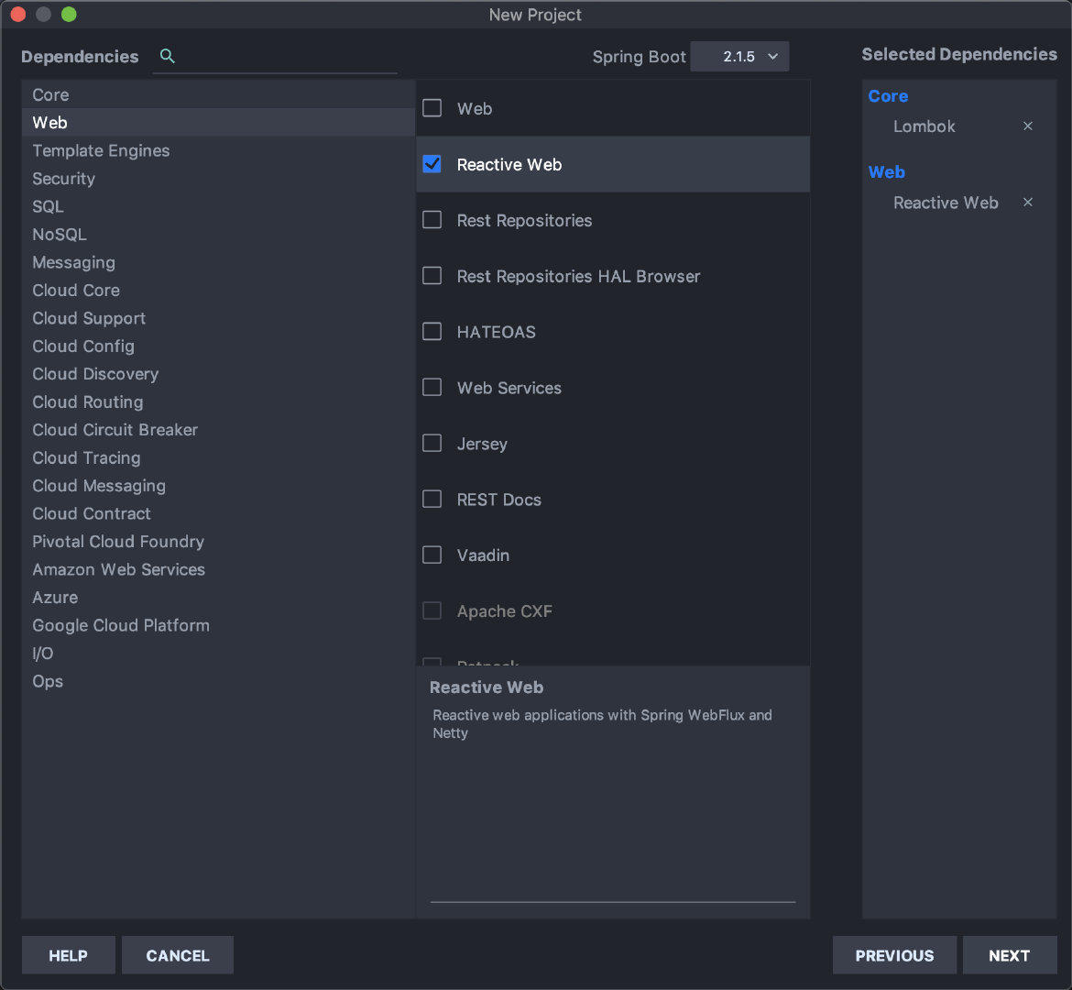
Task: Click the Web heading in Selected Dependencies
Action: pos(887,171)
